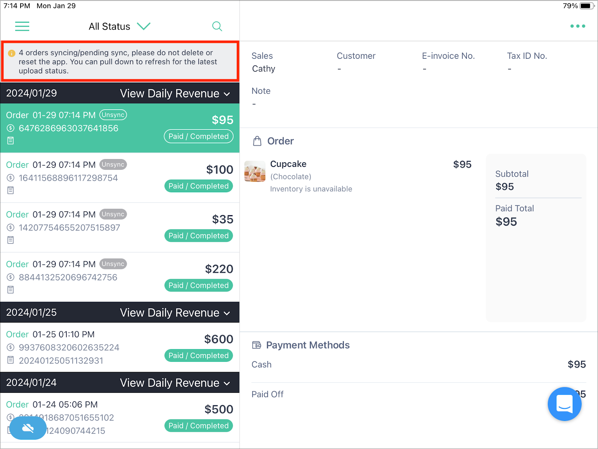Expand the All Status filter dropdown
598x449 pixels.
point(120,26)
